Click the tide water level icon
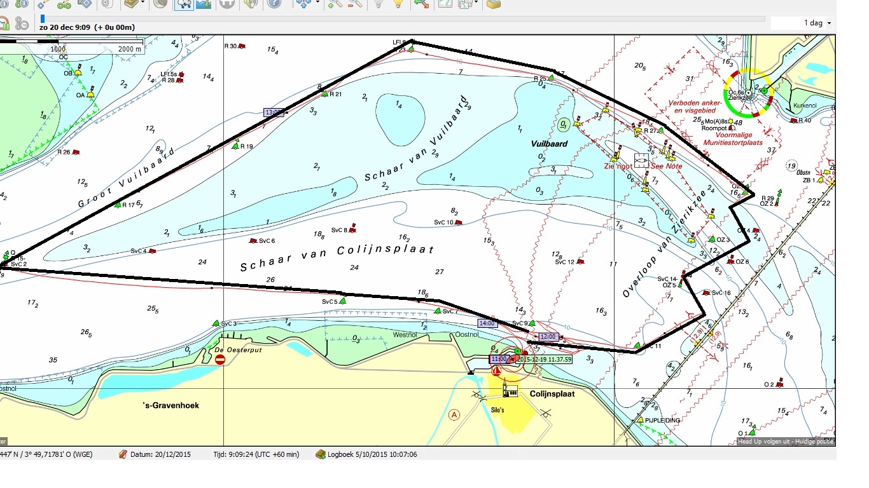Screen dimensions: 869x488 204,4
